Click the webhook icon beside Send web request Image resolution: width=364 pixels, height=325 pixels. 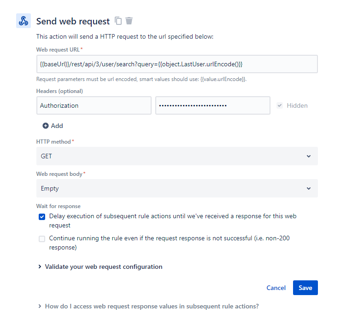pyautogui.click(x=23, y=21)
